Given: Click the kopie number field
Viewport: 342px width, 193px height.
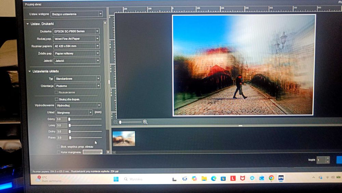Looking at the screenshot, I should [x=321, y=160].
